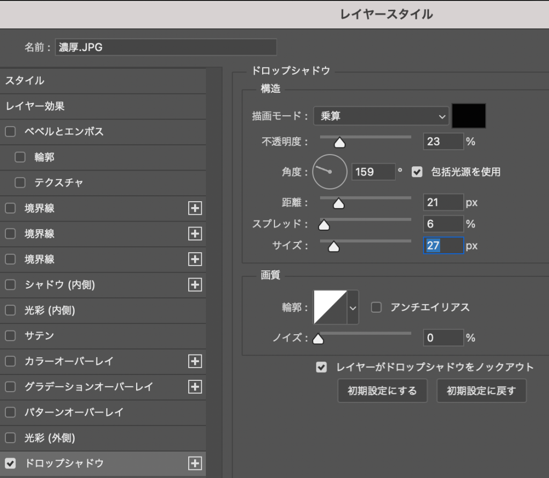Uncheck 包括光源を使用

click(417, 172)
